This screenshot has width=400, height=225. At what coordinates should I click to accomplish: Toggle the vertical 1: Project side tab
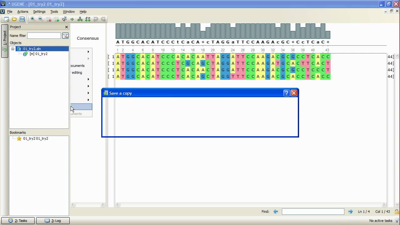click(x=5, y=41)
